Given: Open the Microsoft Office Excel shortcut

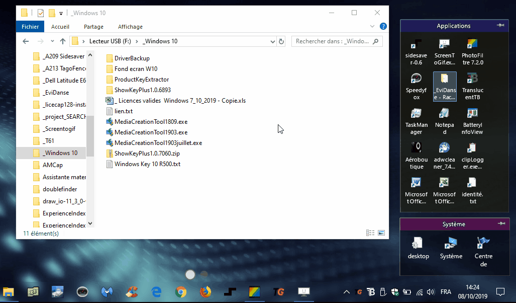Looking at the screenshot, I should [x=444, y=191].
